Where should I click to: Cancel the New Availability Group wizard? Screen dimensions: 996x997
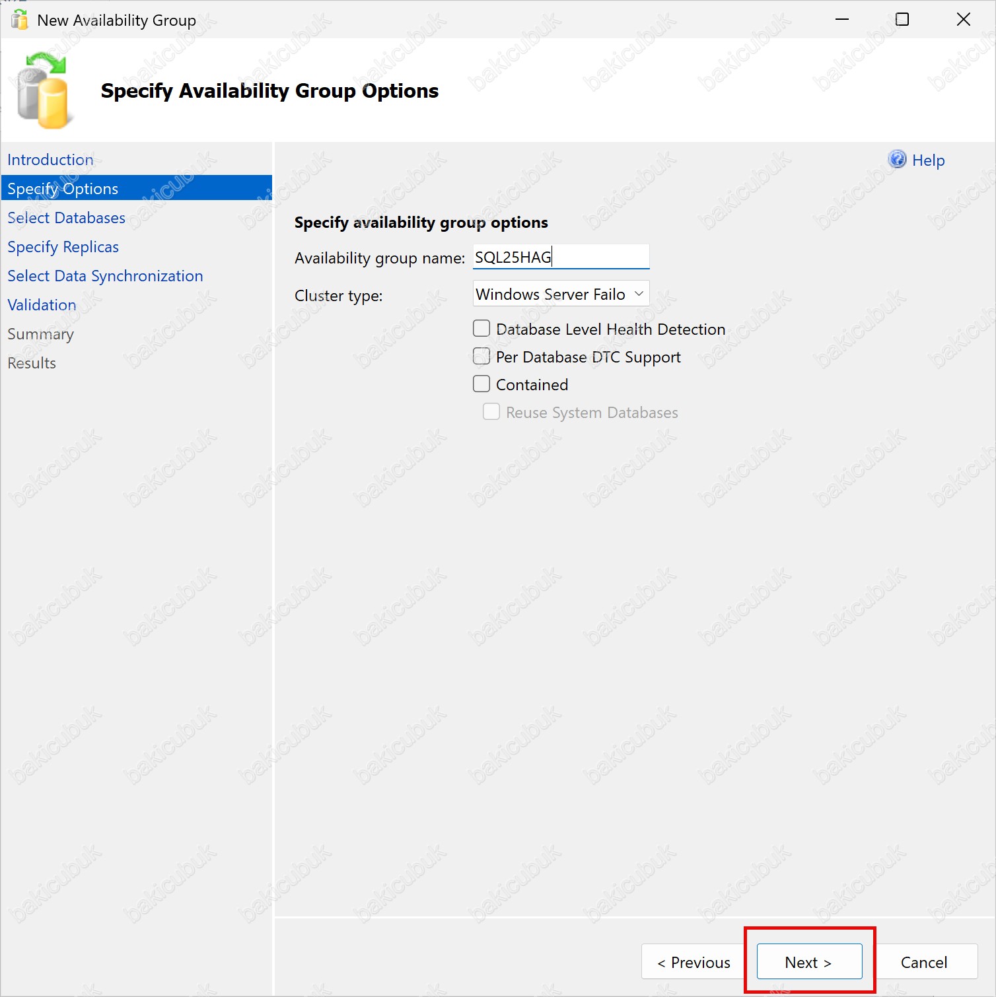tap(923, 962)
